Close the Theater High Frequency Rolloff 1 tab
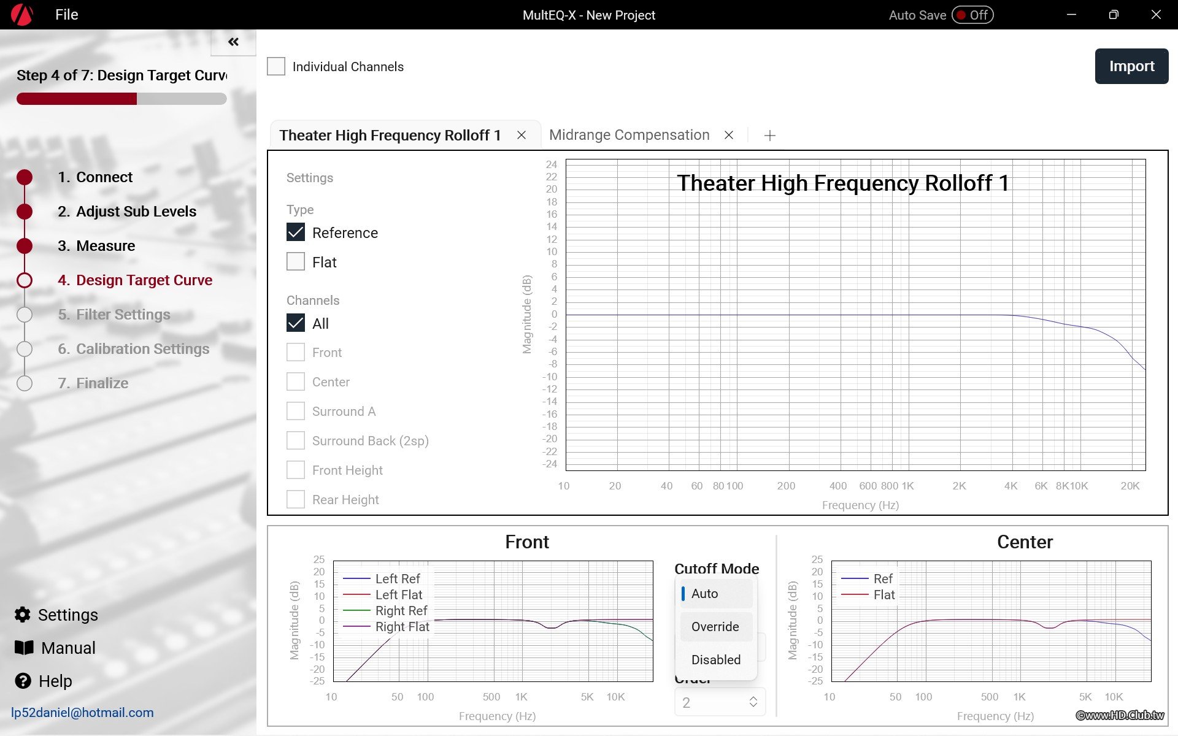The width and height of the screenshot is (1178, 736). tap(522, 135)
